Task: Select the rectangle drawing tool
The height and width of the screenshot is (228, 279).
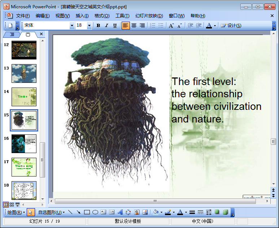Action: tap(87, 212)
